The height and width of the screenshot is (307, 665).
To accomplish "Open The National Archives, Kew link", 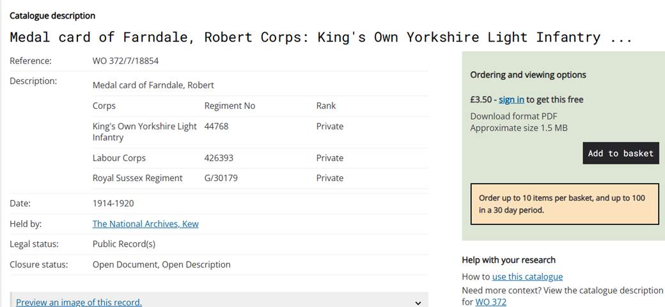I will pyautogui.click(x=146, y=224).
